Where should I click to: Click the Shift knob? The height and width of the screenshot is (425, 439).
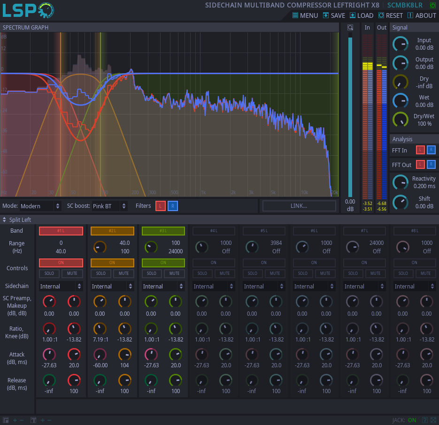pos(400,202)
